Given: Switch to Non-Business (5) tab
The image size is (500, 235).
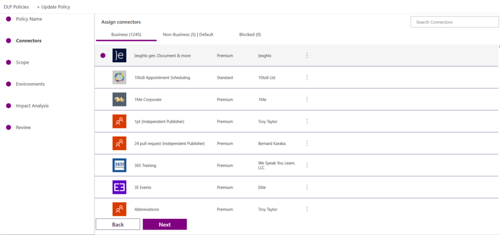Looking at the screenshot, I should pyautogui.click(x=188, y=35).
